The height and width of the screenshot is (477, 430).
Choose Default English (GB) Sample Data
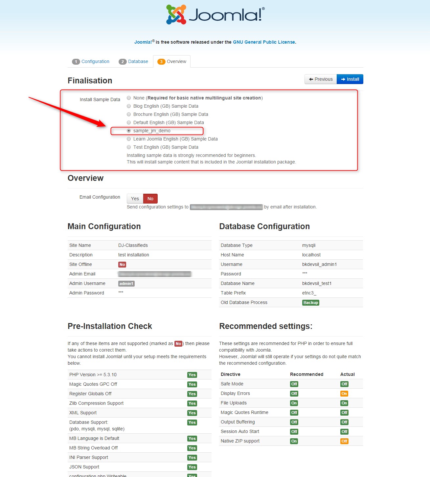(129, 122)
